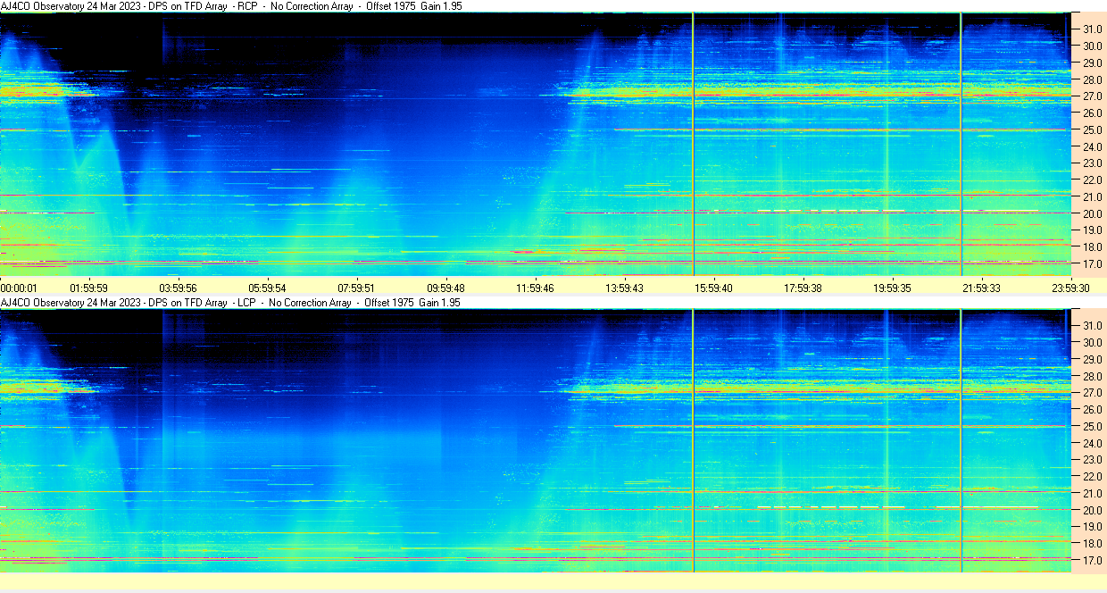Click 17.0 frequency label on RCP panel

pos(1093,264)
